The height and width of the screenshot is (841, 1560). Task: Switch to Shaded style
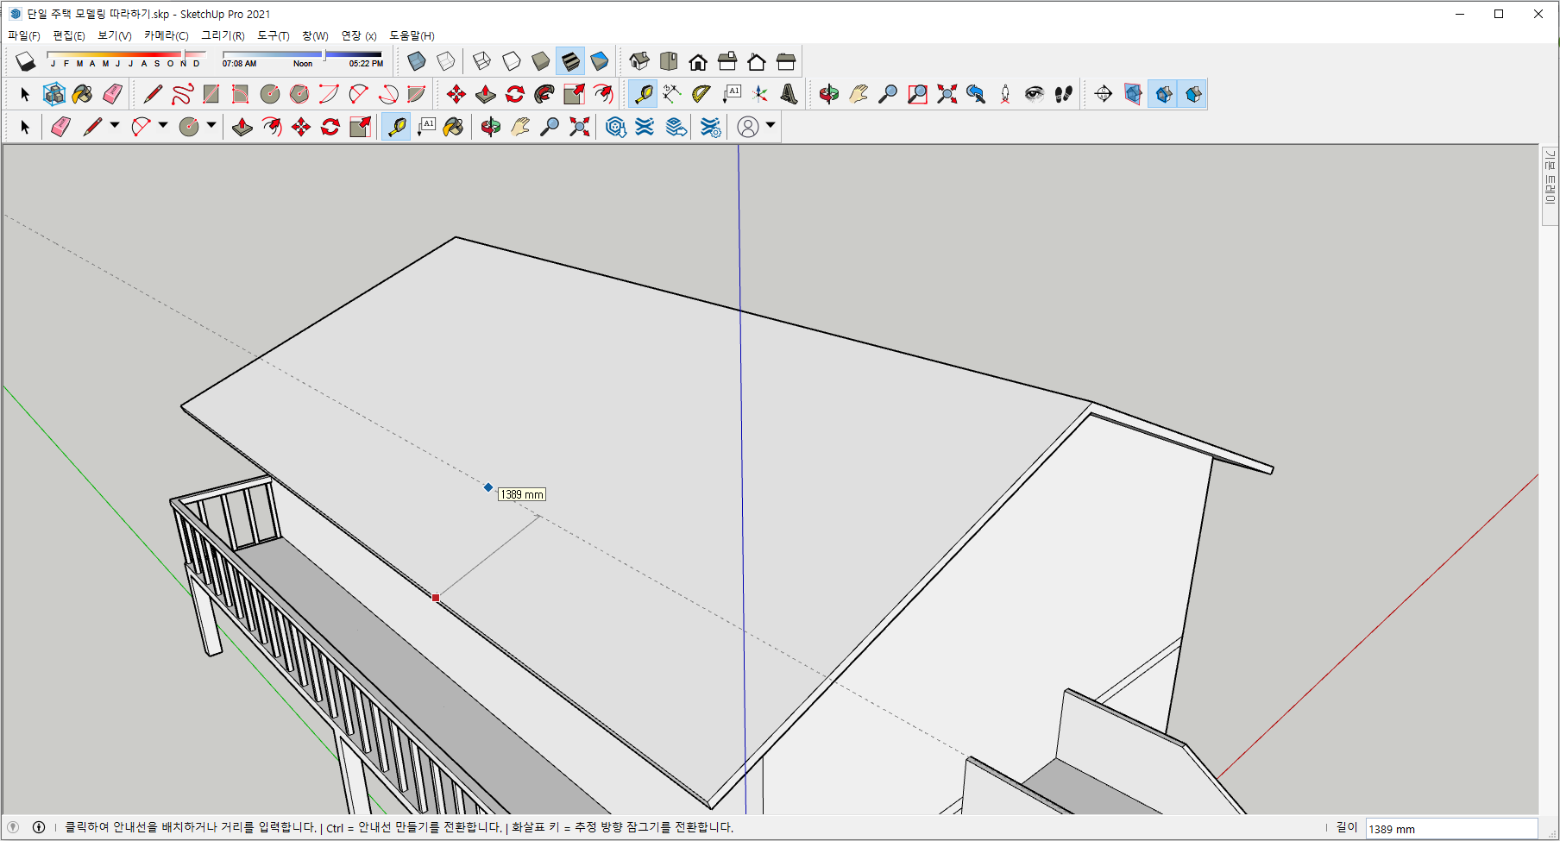540,61
